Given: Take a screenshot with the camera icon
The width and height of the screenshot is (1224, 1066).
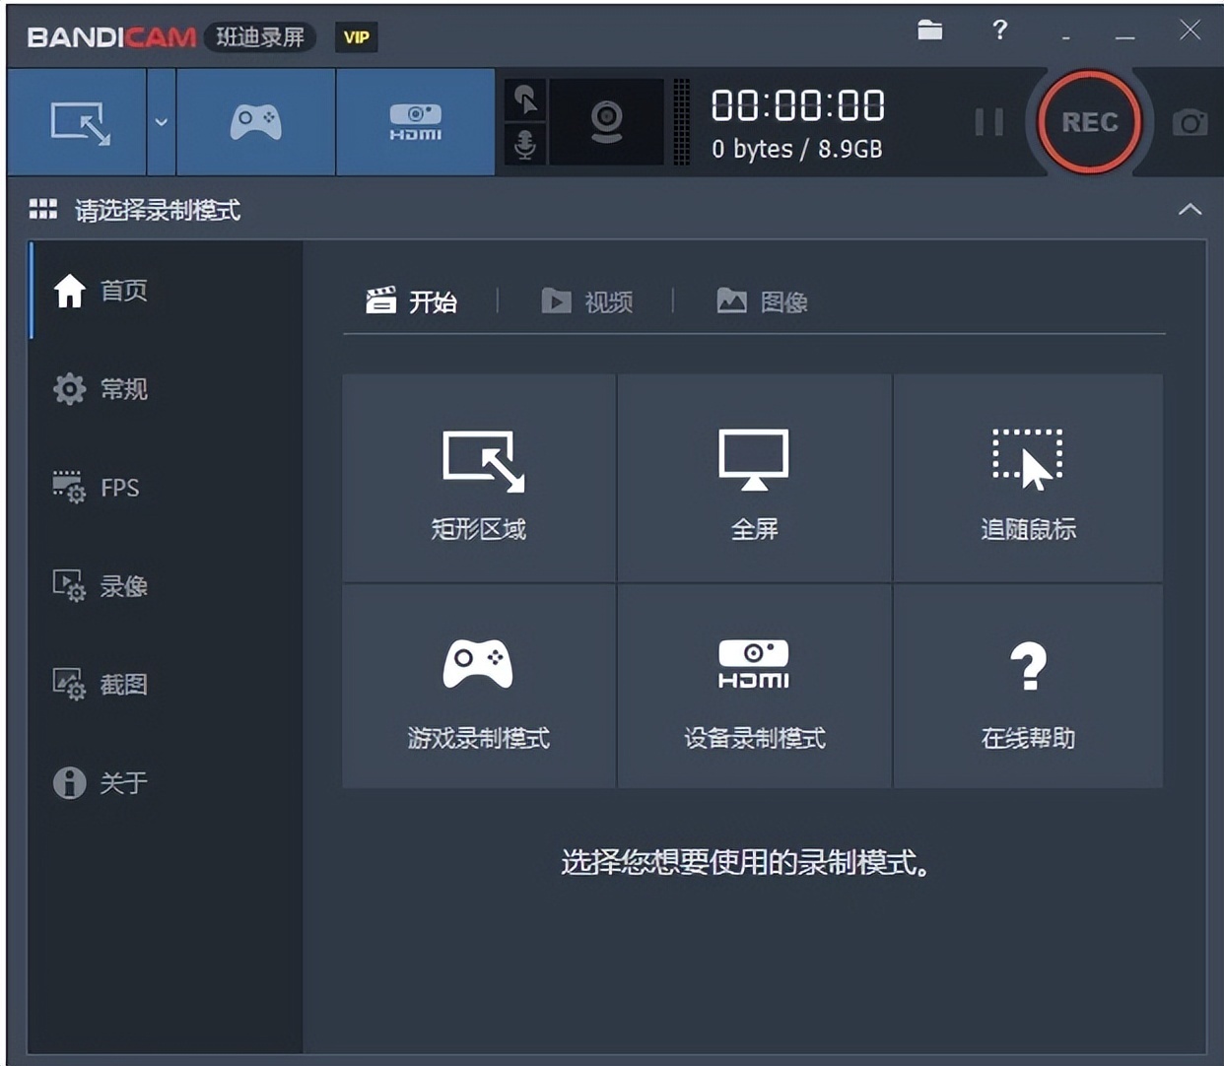Looking at the screenshot, I should pos(1190,123).
